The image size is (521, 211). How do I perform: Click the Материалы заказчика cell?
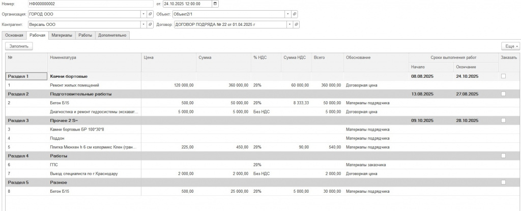(376, 165)
